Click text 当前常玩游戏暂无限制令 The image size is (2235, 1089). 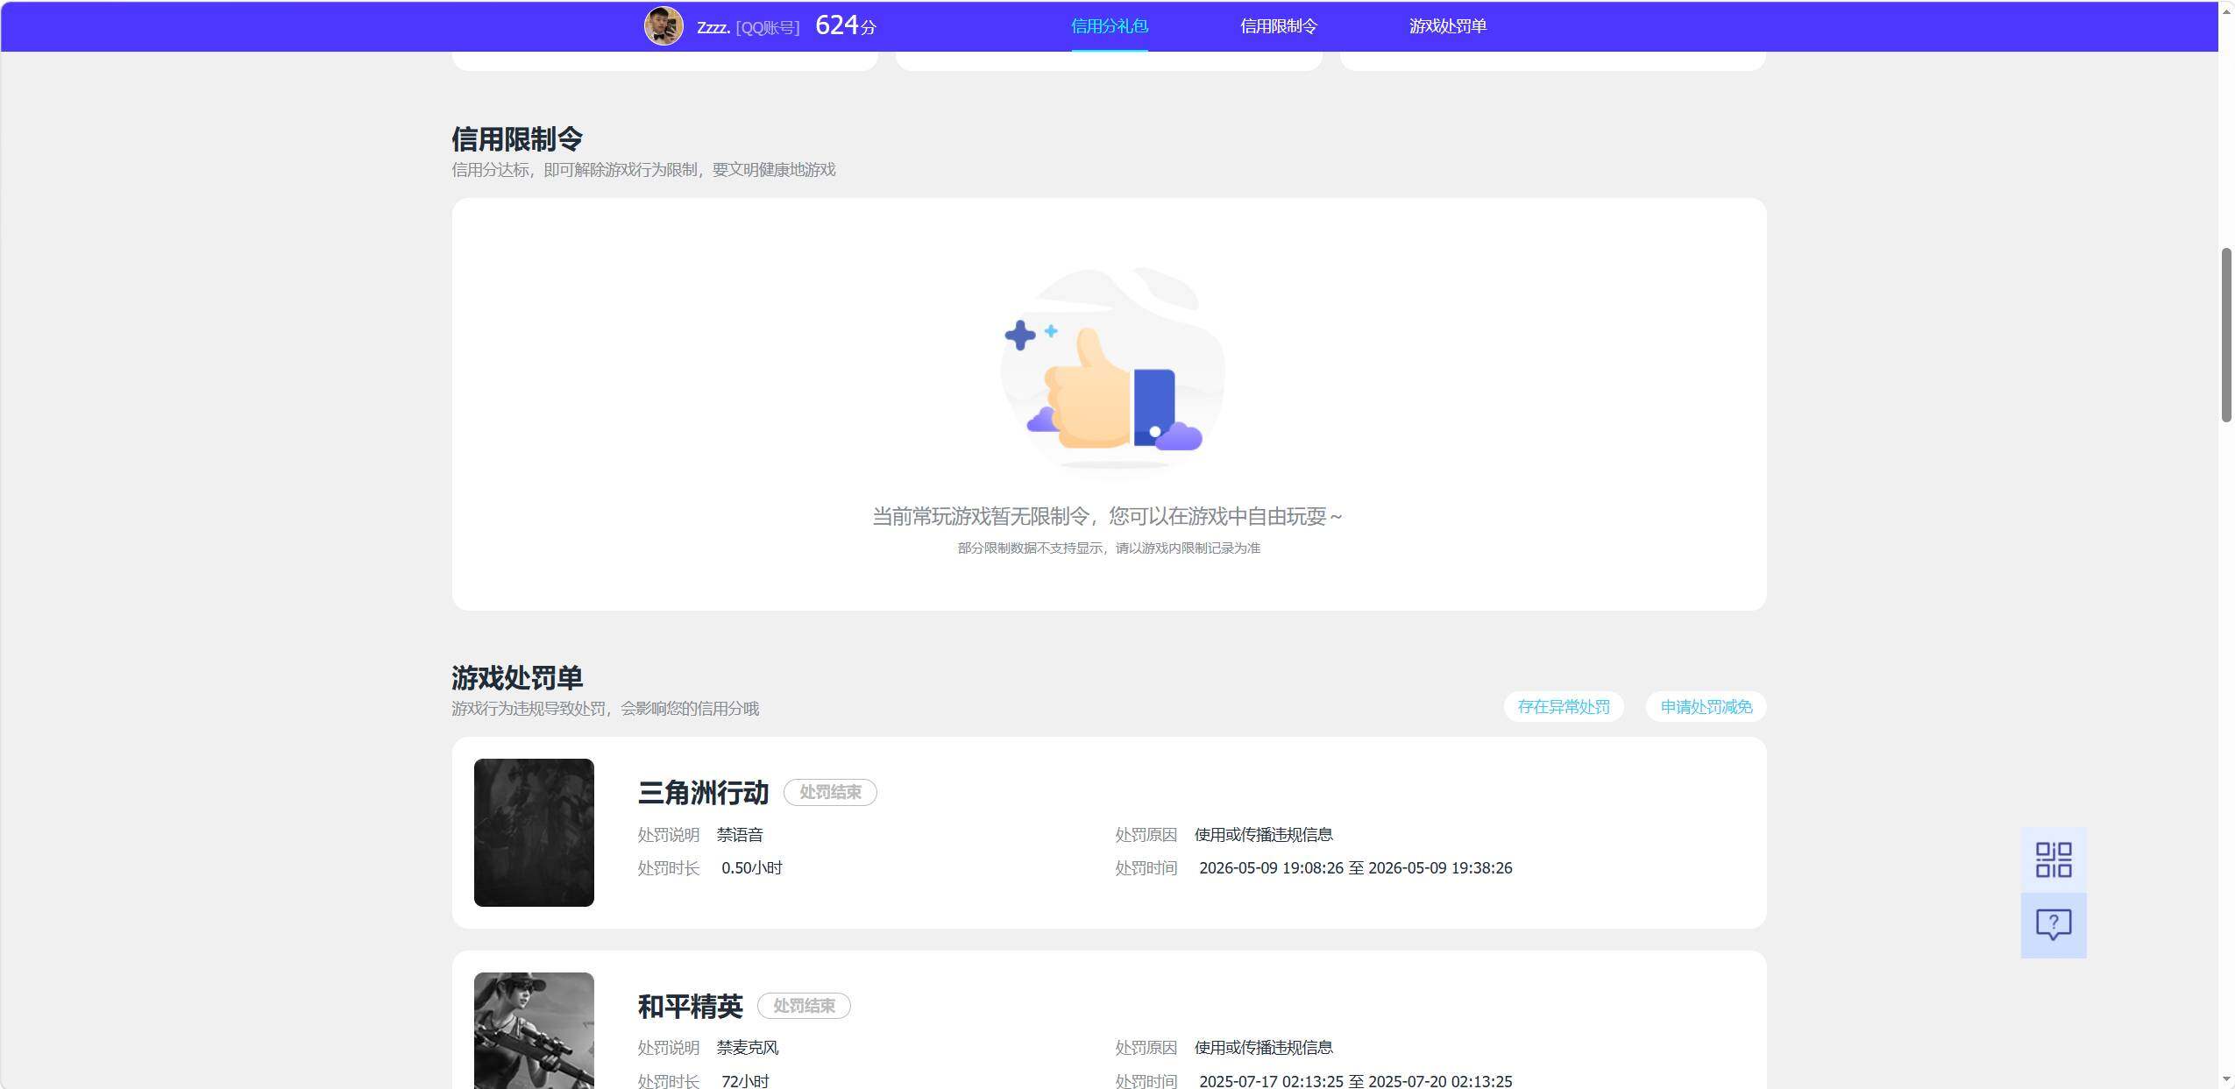coord(981,517)
